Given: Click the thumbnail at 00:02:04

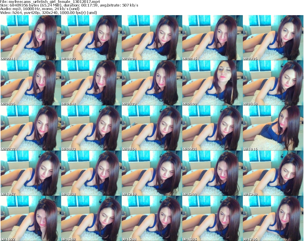Looking at the screenshot, I should click(x=152, y=38).
